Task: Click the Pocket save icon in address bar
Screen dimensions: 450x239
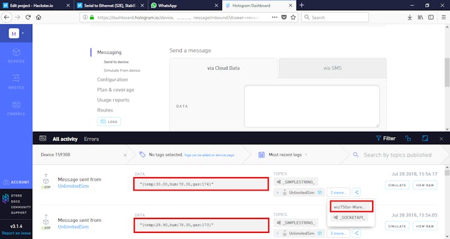Action: coord(284,17)
